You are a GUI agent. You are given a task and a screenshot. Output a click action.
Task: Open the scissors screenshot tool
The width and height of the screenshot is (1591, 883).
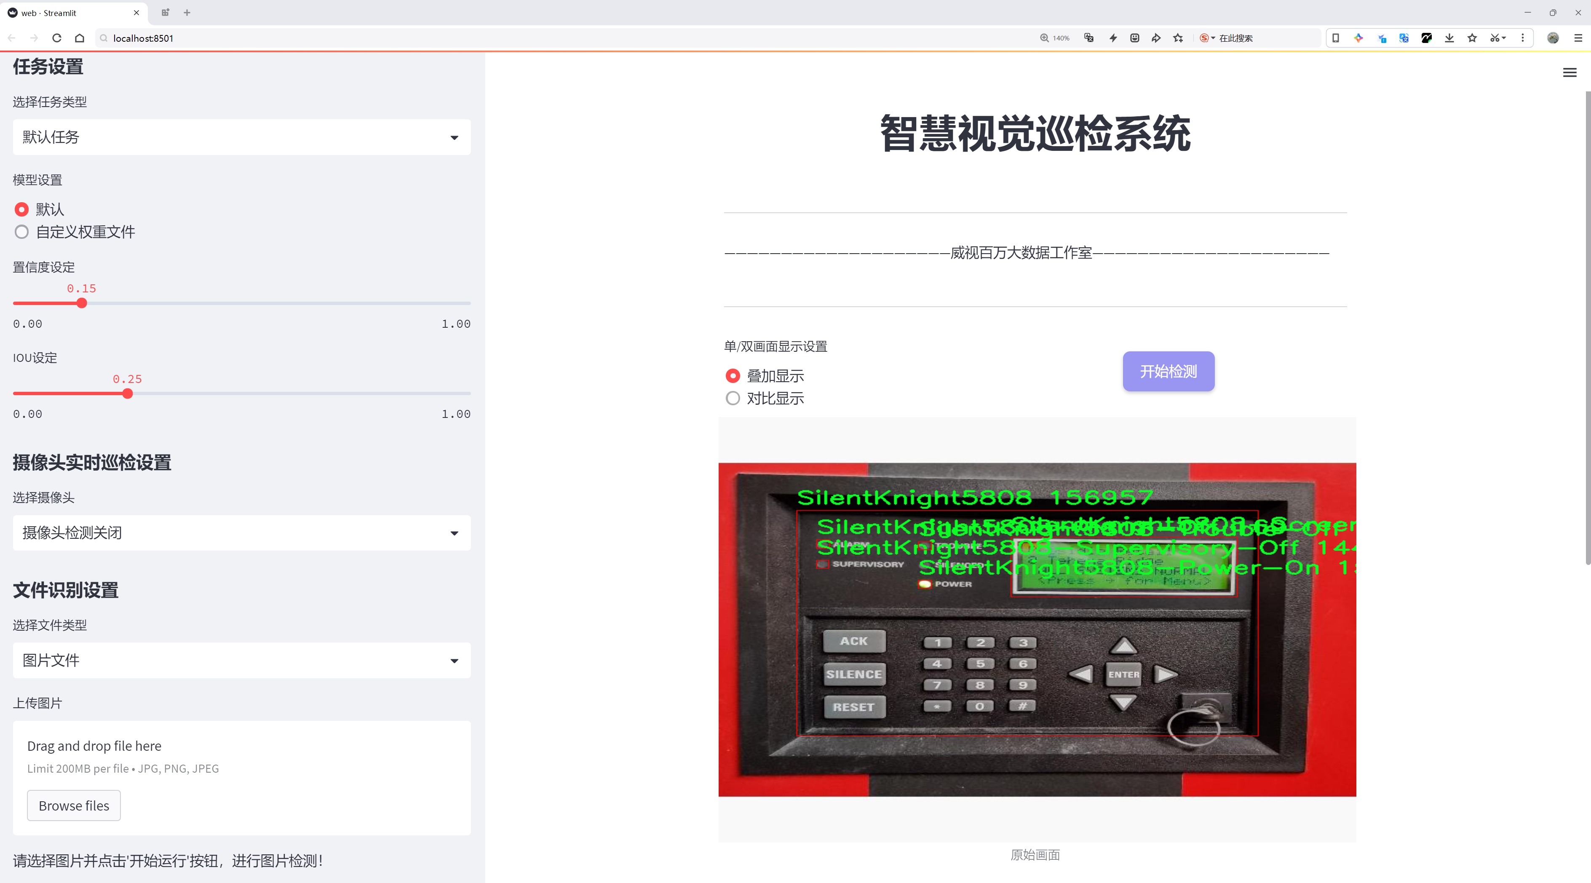[1497, 37]
